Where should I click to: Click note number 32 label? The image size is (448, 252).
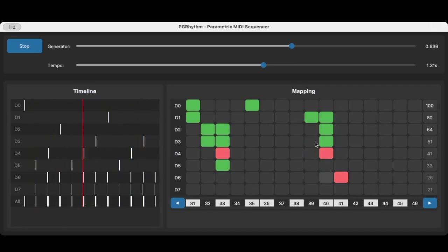coord(208,203)
